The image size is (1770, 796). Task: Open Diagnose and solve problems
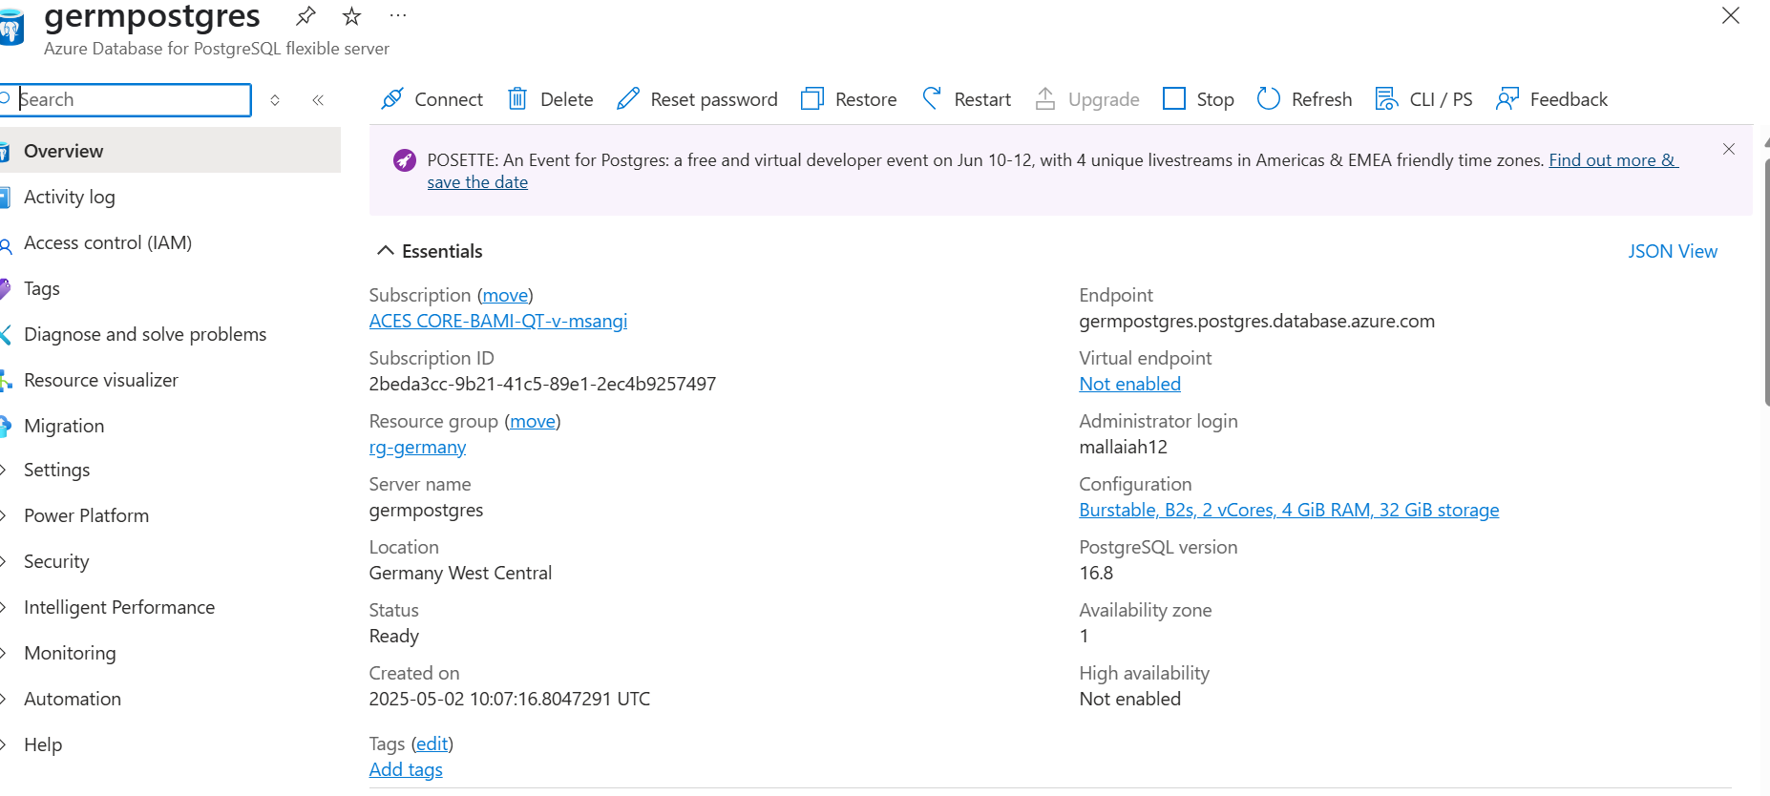(x=169, y=334)
